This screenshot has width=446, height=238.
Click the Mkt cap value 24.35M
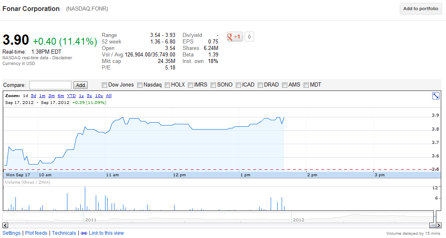pos(166,61)
